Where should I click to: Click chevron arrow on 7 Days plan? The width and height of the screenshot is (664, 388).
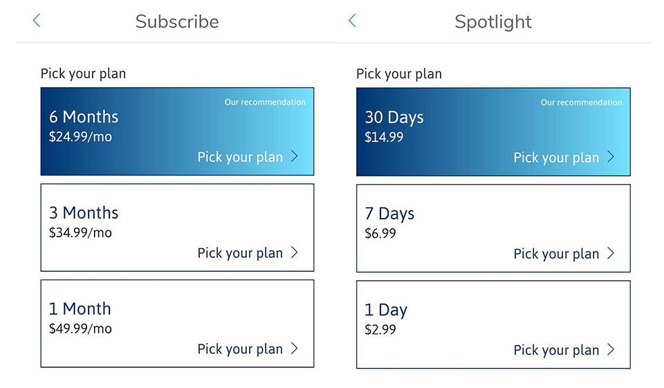point(611,253)
